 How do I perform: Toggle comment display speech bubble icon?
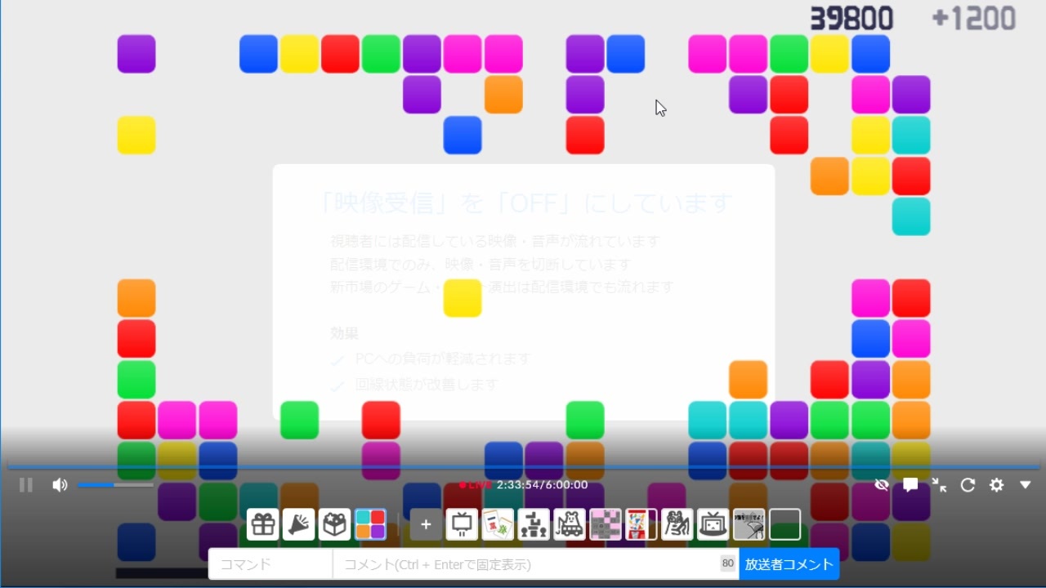910,485
